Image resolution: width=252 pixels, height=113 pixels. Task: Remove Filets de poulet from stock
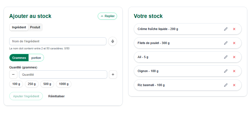[234, 43]
